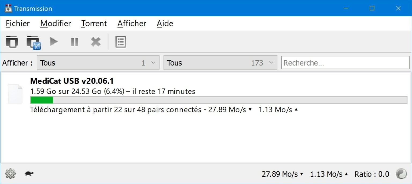Screen dimensions: 412x184
Task: Open the tracker filter dropdown showing 173
Action: tap(220, 63)
